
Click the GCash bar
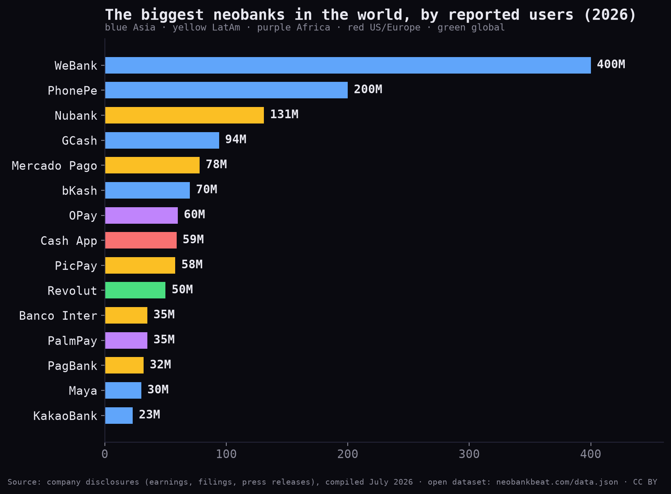point(162,140)
